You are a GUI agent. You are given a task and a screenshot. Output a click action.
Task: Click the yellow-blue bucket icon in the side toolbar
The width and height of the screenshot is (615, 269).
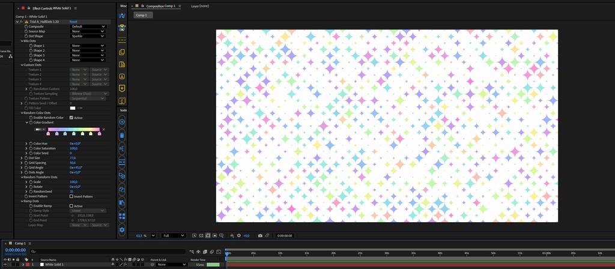click(x=122, y=28)
